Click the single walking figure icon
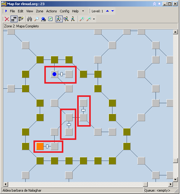This screenshot has width=180, height=194. coord(73,19)
